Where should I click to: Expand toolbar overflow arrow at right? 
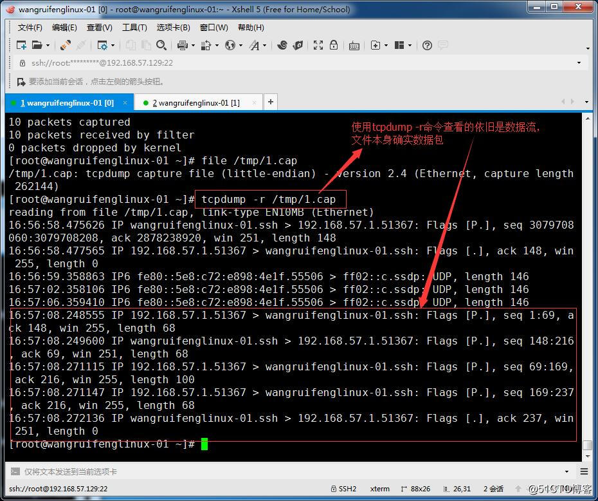[588, 48]
